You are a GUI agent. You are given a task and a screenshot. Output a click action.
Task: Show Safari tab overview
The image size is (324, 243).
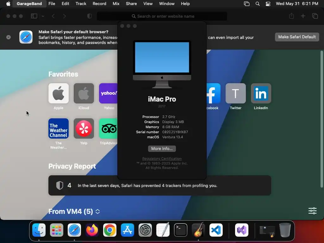click(x=315, y=16)
